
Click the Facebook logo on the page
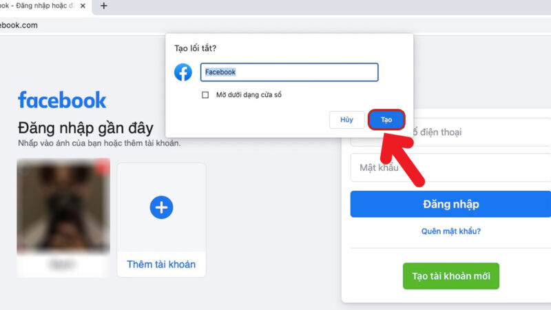coord(62,100)
